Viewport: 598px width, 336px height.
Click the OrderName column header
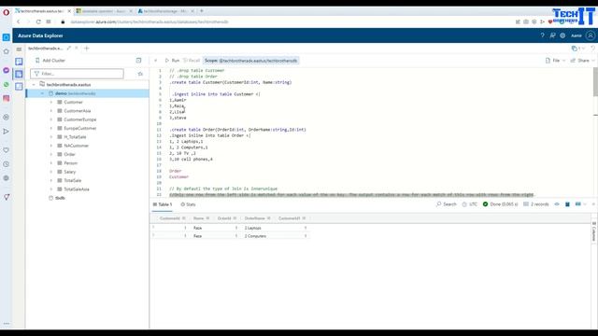[254, 218]
